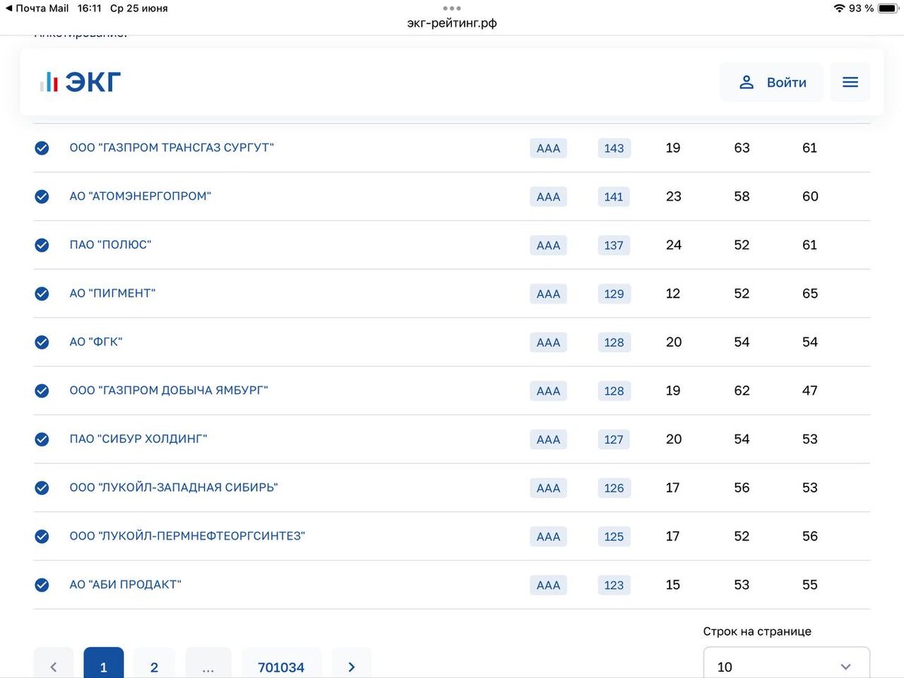Open АО "АБИ ПРОДАКТ" link
904x678 pixels.
(126, 585)
